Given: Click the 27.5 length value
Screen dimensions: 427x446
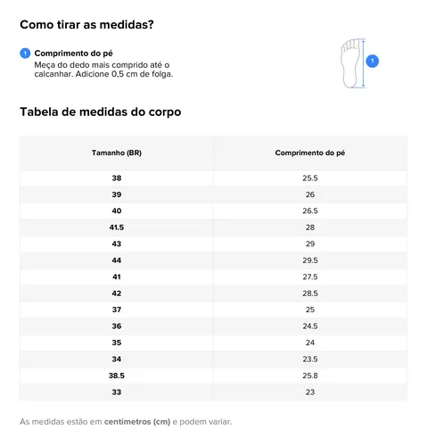Looking at the screenshot, I should 310,277.
